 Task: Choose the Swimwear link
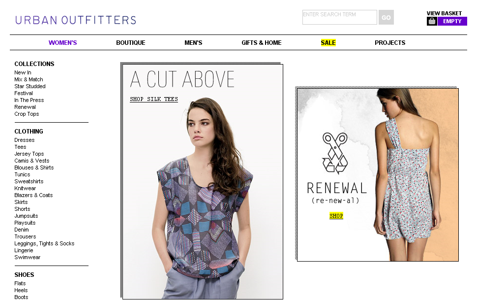coord(28,257)
